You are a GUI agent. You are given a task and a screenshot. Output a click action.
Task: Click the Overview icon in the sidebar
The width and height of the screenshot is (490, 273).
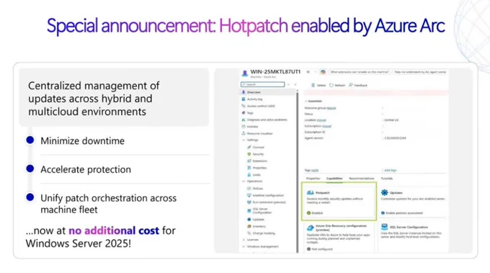tap(244, 92)
